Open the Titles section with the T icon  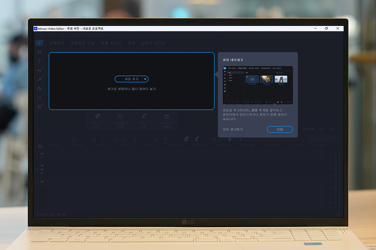point(39,61)
